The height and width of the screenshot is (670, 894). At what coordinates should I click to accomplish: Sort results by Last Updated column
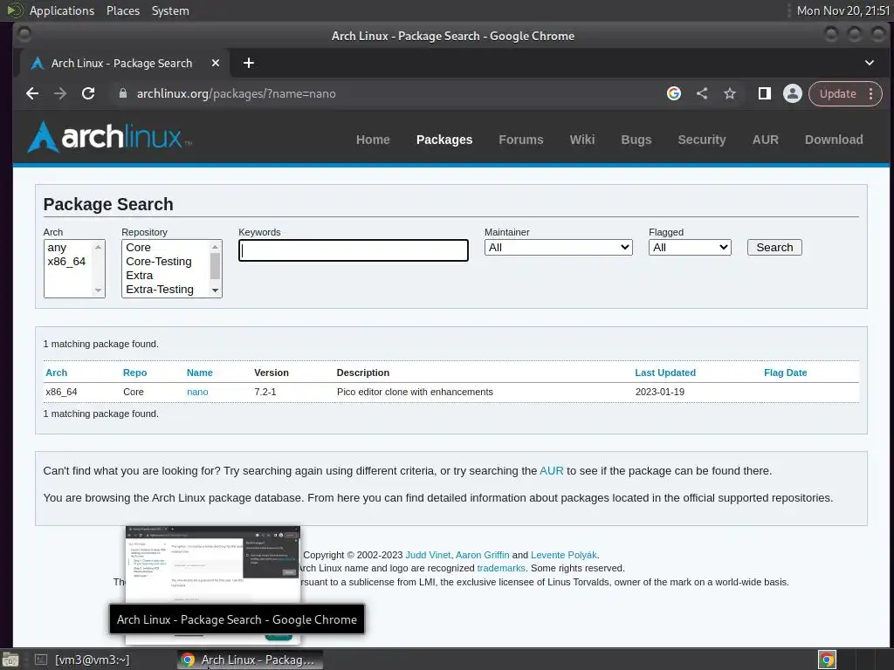665,373
